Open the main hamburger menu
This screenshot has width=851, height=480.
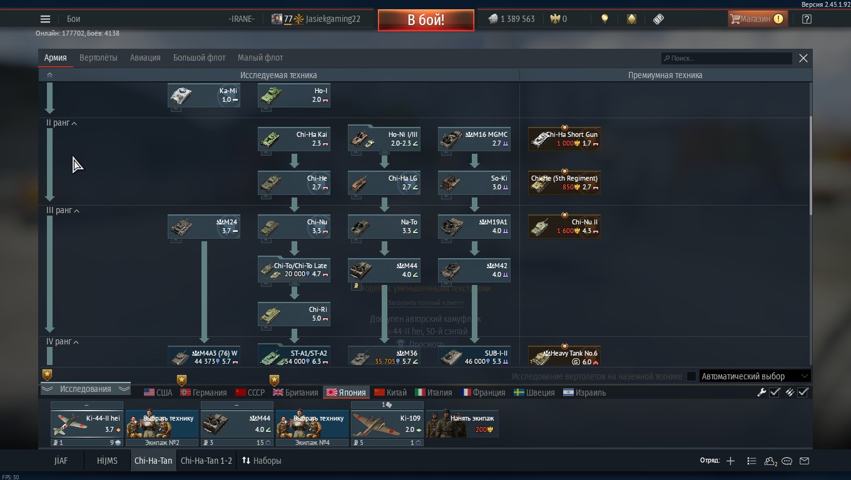45,19
